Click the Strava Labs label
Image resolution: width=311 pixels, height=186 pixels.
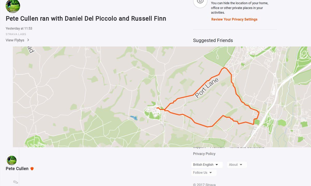point(16,34)
